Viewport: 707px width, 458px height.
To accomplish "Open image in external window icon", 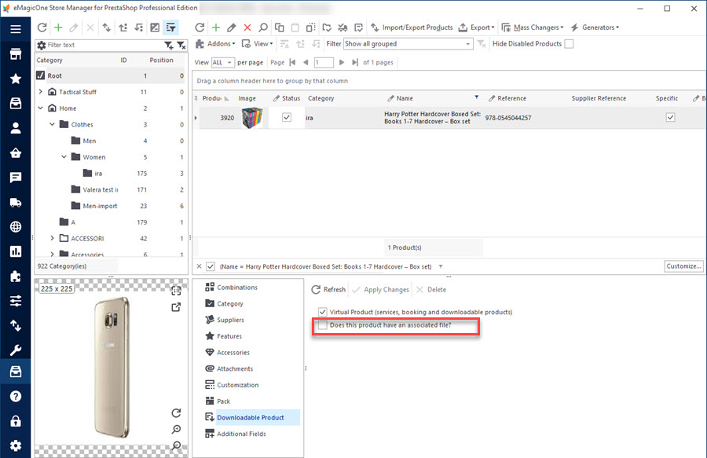I will click(176, 307).
